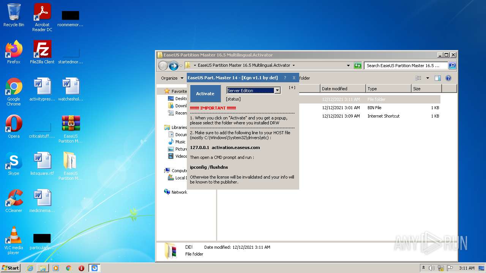Expand the address bar path dropdown after folder name
Screen dimensions: 486x273
[x=293, y=66]
